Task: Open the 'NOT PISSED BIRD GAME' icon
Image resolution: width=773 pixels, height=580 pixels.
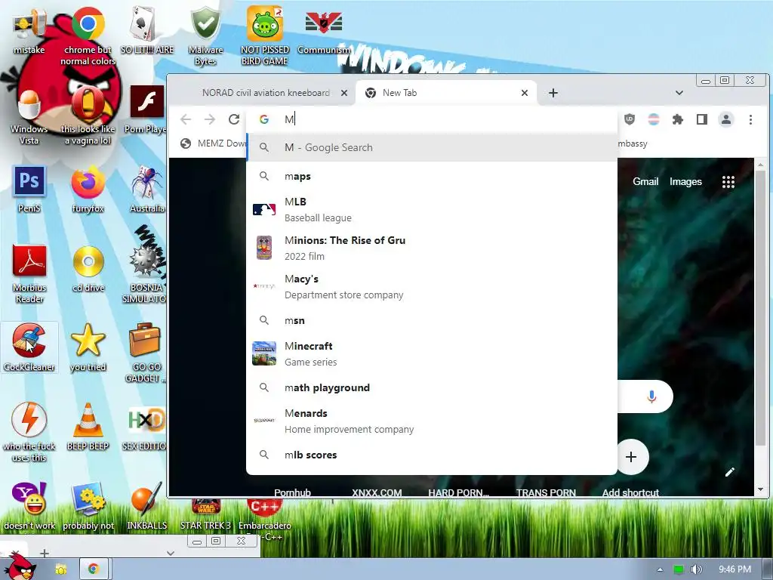Action: [265, 35]
